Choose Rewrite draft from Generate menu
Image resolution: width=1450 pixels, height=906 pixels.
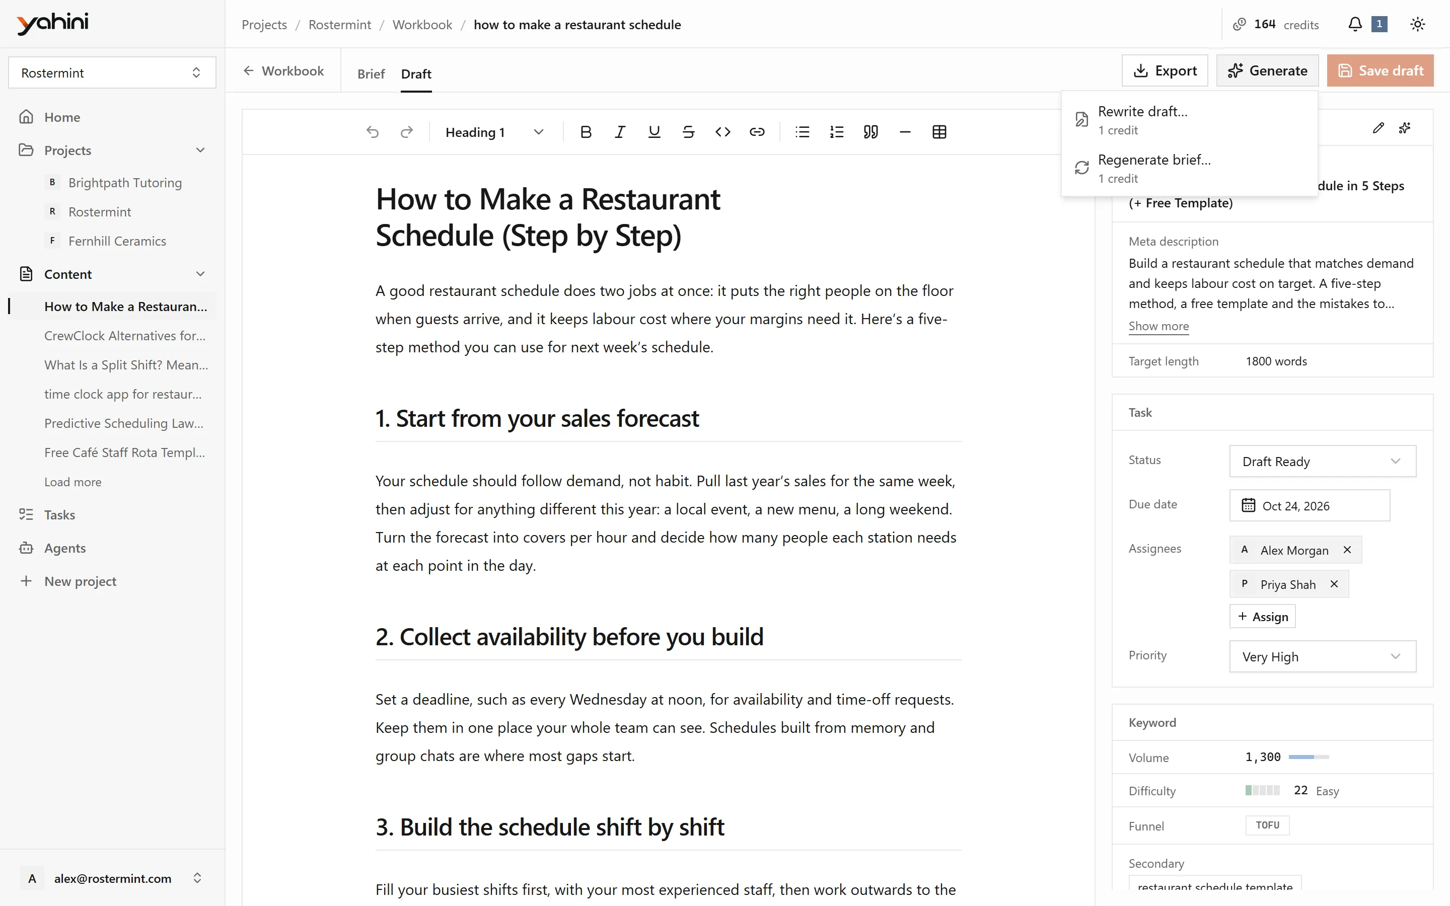click(1189, 120)
